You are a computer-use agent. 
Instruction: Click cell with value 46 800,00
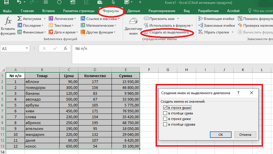tap(126, 87)
